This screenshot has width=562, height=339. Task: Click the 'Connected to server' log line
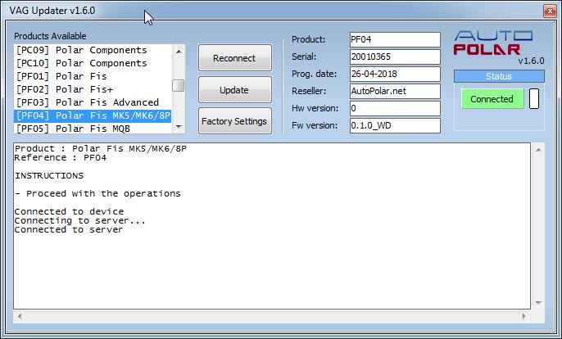tap(69, 230)
